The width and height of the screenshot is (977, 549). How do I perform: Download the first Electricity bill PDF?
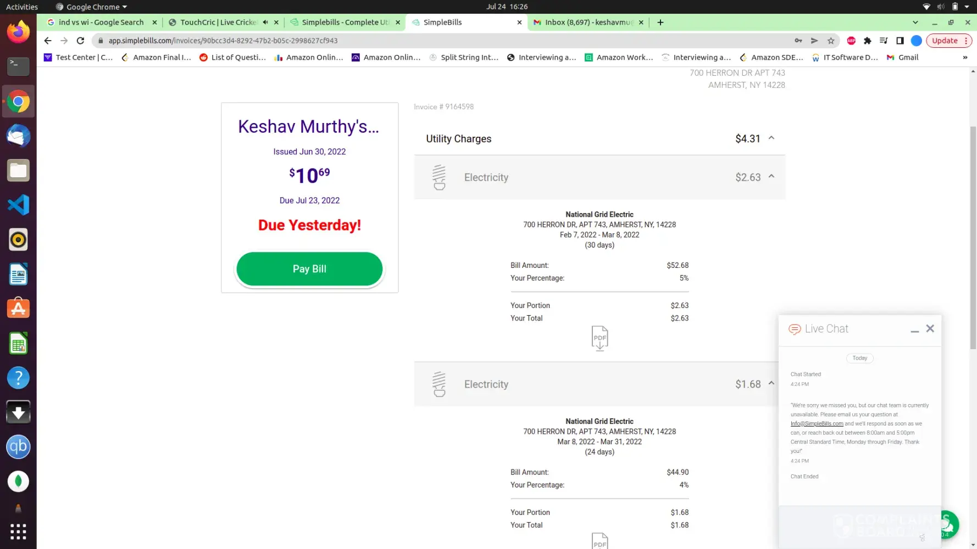[599, 338]
